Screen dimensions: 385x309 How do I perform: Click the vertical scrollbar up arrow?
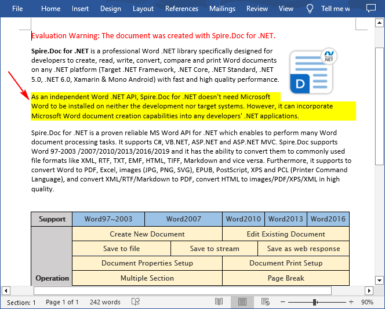point(379,23)
